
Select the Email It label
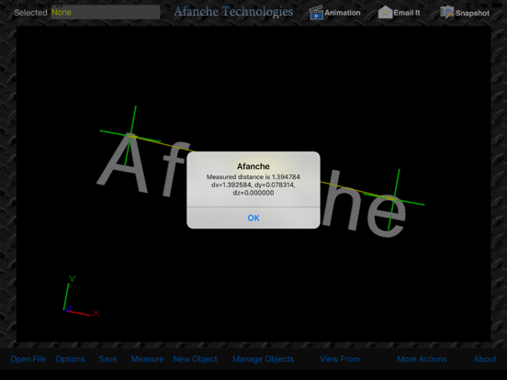coord(407,13)
